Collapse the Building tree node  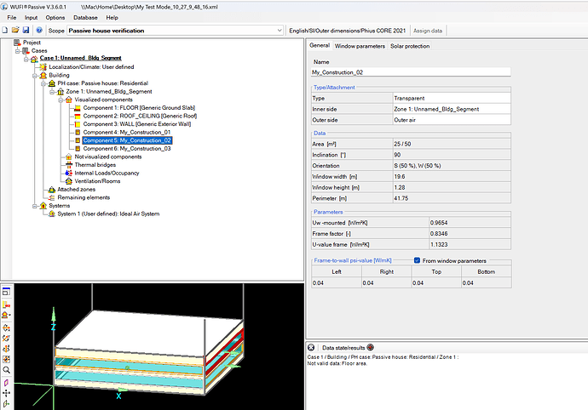click(x=34, y=75)
